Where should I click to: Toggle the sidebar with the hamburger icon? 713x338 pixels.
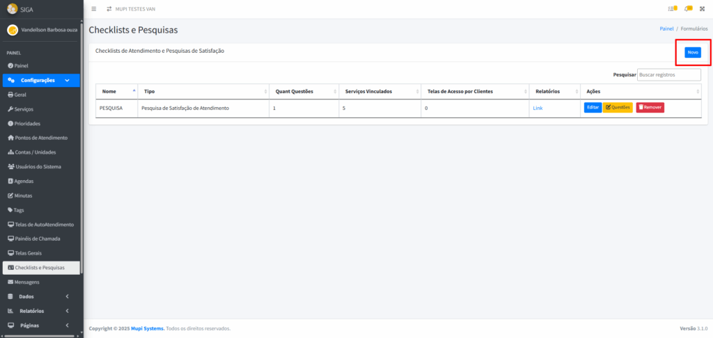coord(94,8)
